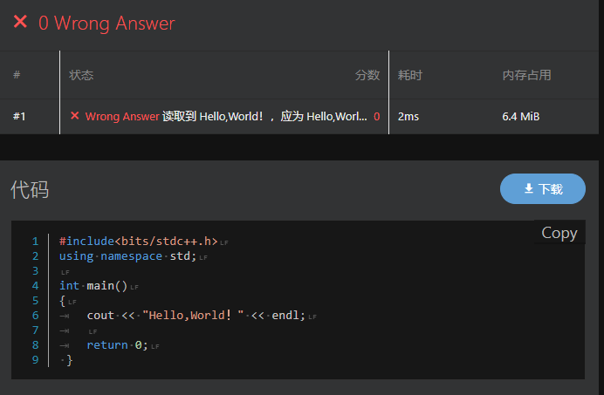This screenshot has width=604, height=395.
Task: Click the 2ms time value
Action: 408,116
